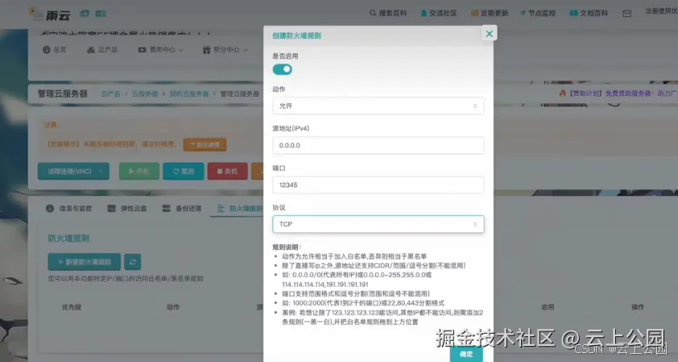Screen dimensions: 678x362
Task: Switch to the 信息与监控 tab
Action: click(x=68, y=209)
